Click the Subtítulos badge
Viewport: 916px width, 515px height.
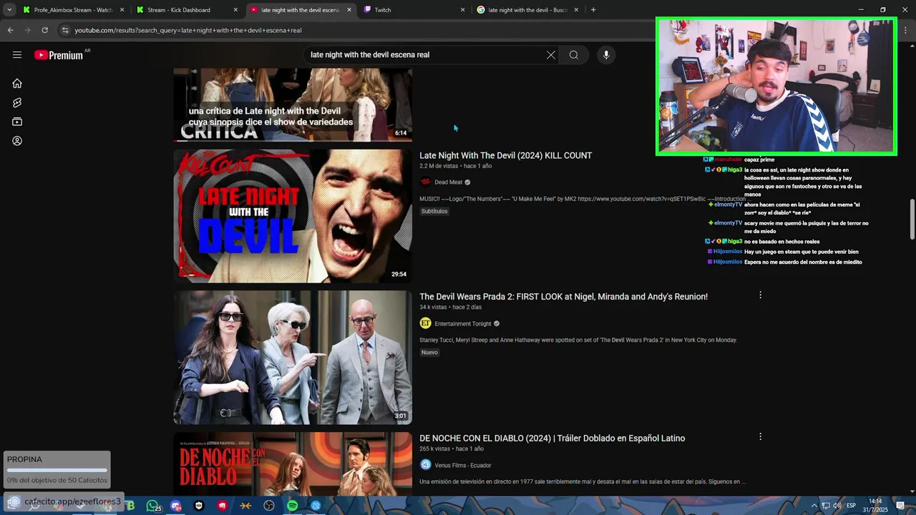(434, 211)
